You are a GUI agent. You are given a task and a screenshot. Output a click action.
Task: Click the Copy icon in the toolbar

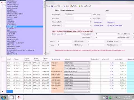tap(64, 6)
